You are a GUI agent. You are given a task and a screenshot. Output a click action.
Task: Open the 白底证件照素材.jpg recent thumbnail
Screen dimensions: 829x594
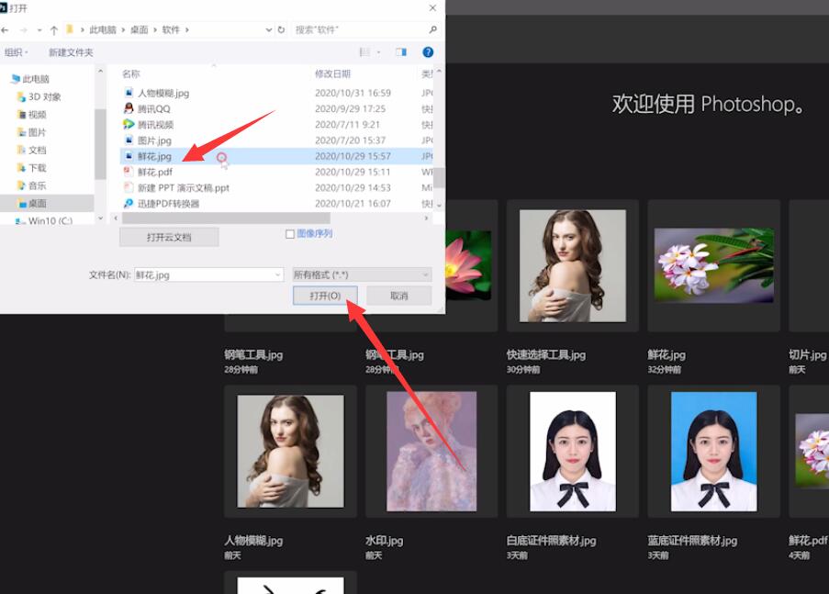(573, 451)
